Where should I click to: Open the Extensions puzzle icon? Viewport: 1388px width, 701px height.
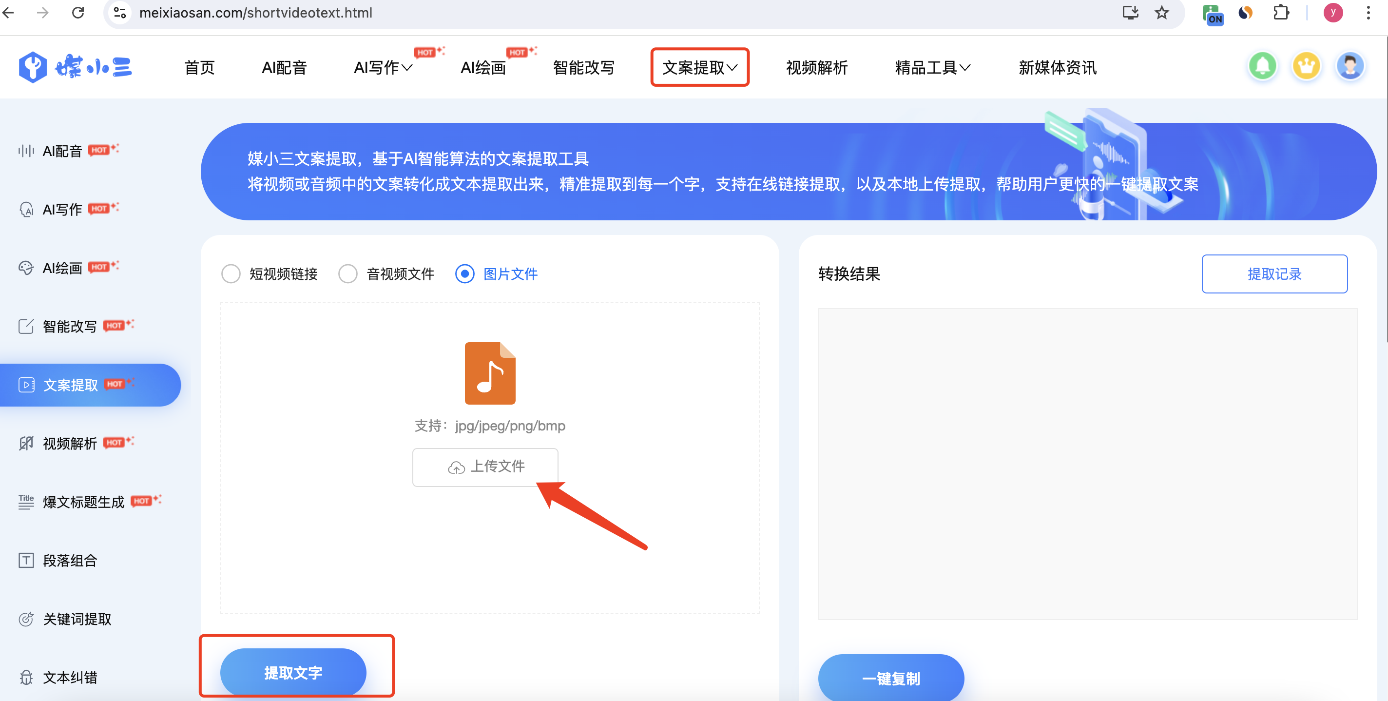(1281, 12)
